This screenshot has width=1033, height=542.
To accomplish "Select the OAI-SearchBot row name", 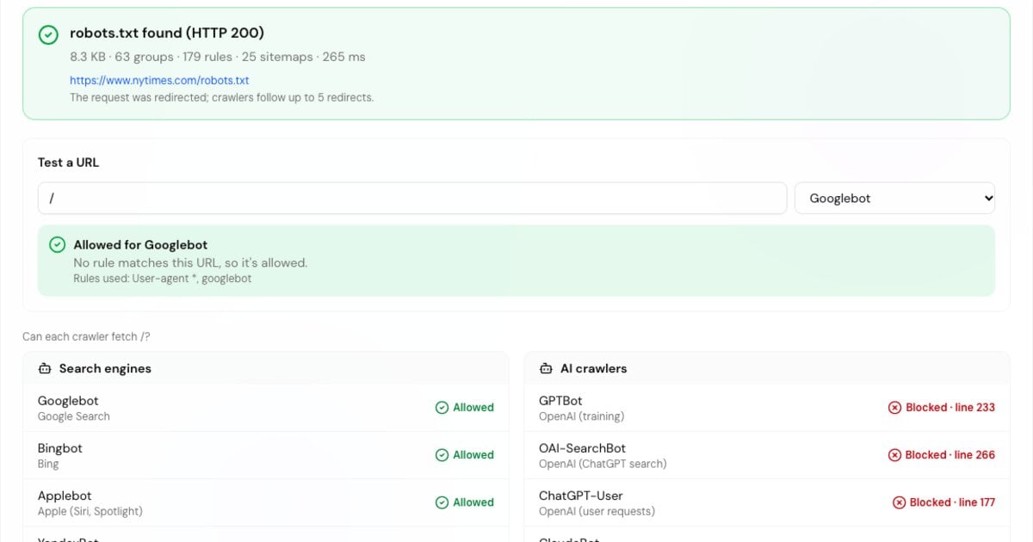I will [x=582, y=448].
